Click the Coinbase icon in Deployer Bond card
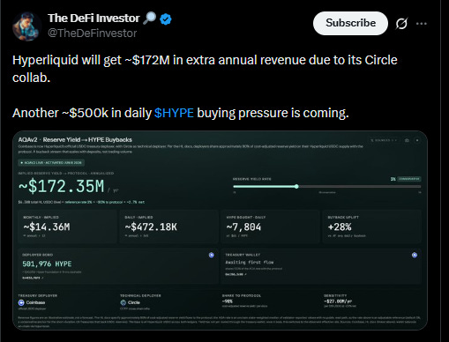The image size is (449, 342). tap(212, 255)
